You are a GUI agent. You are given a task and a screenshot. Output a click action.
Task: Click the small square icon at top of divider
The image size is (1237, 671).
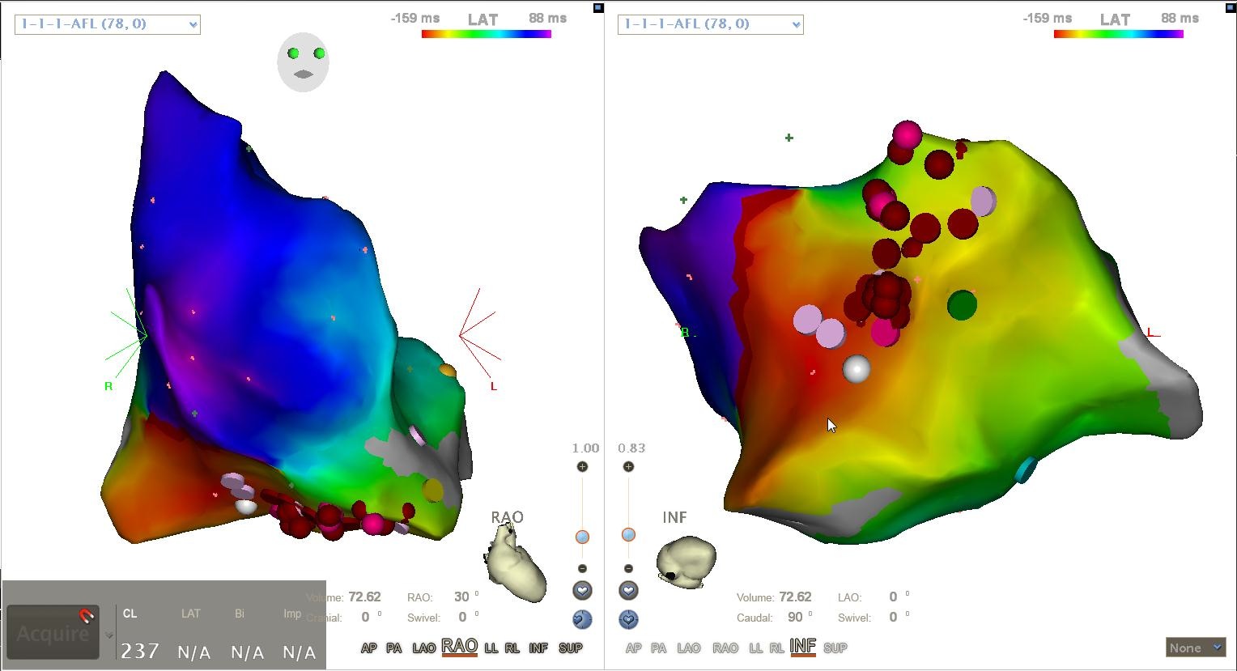coord(598,8)
